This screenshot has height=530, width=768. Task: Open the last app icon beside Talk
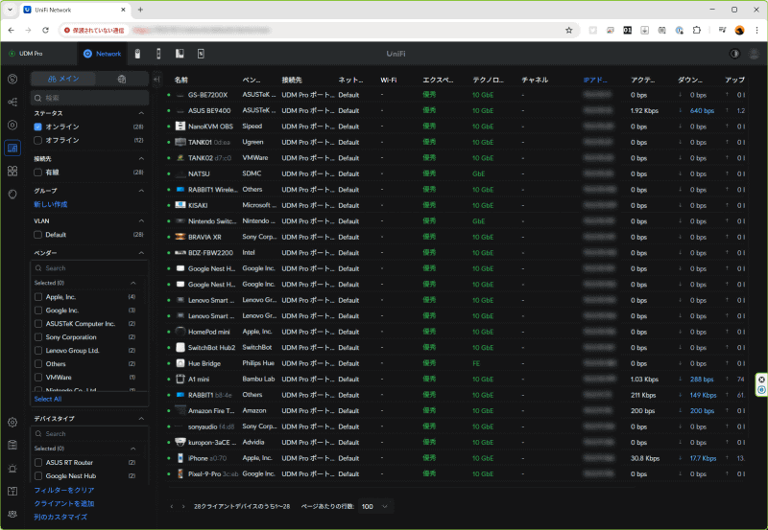click(201, 54)
